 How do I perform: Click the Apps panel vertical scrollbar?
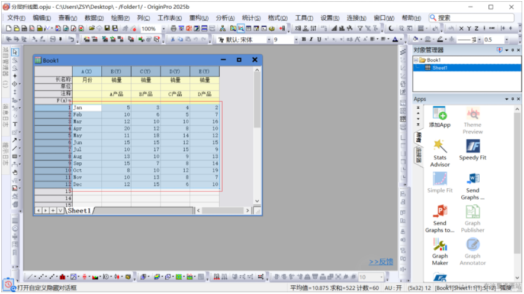click(517, 193)
